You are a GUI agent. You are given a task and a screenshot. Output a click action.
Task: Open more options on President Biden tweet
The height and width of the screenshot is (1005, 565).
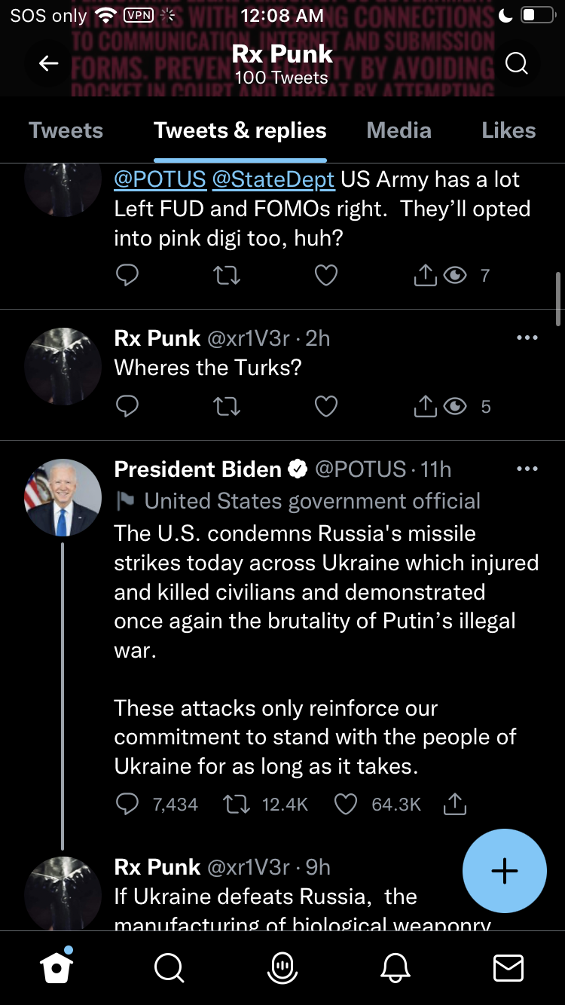click(x=527, y=469)
